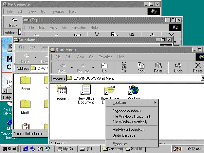Open Favorites menu in Start Menu window
The image size is (204, 153).
pos(105,57)
